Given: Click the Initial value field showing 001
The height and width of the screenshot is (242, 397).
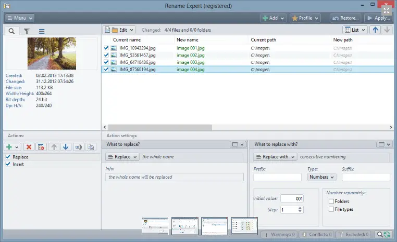Looking at the screenshot, I should point(292,198).
